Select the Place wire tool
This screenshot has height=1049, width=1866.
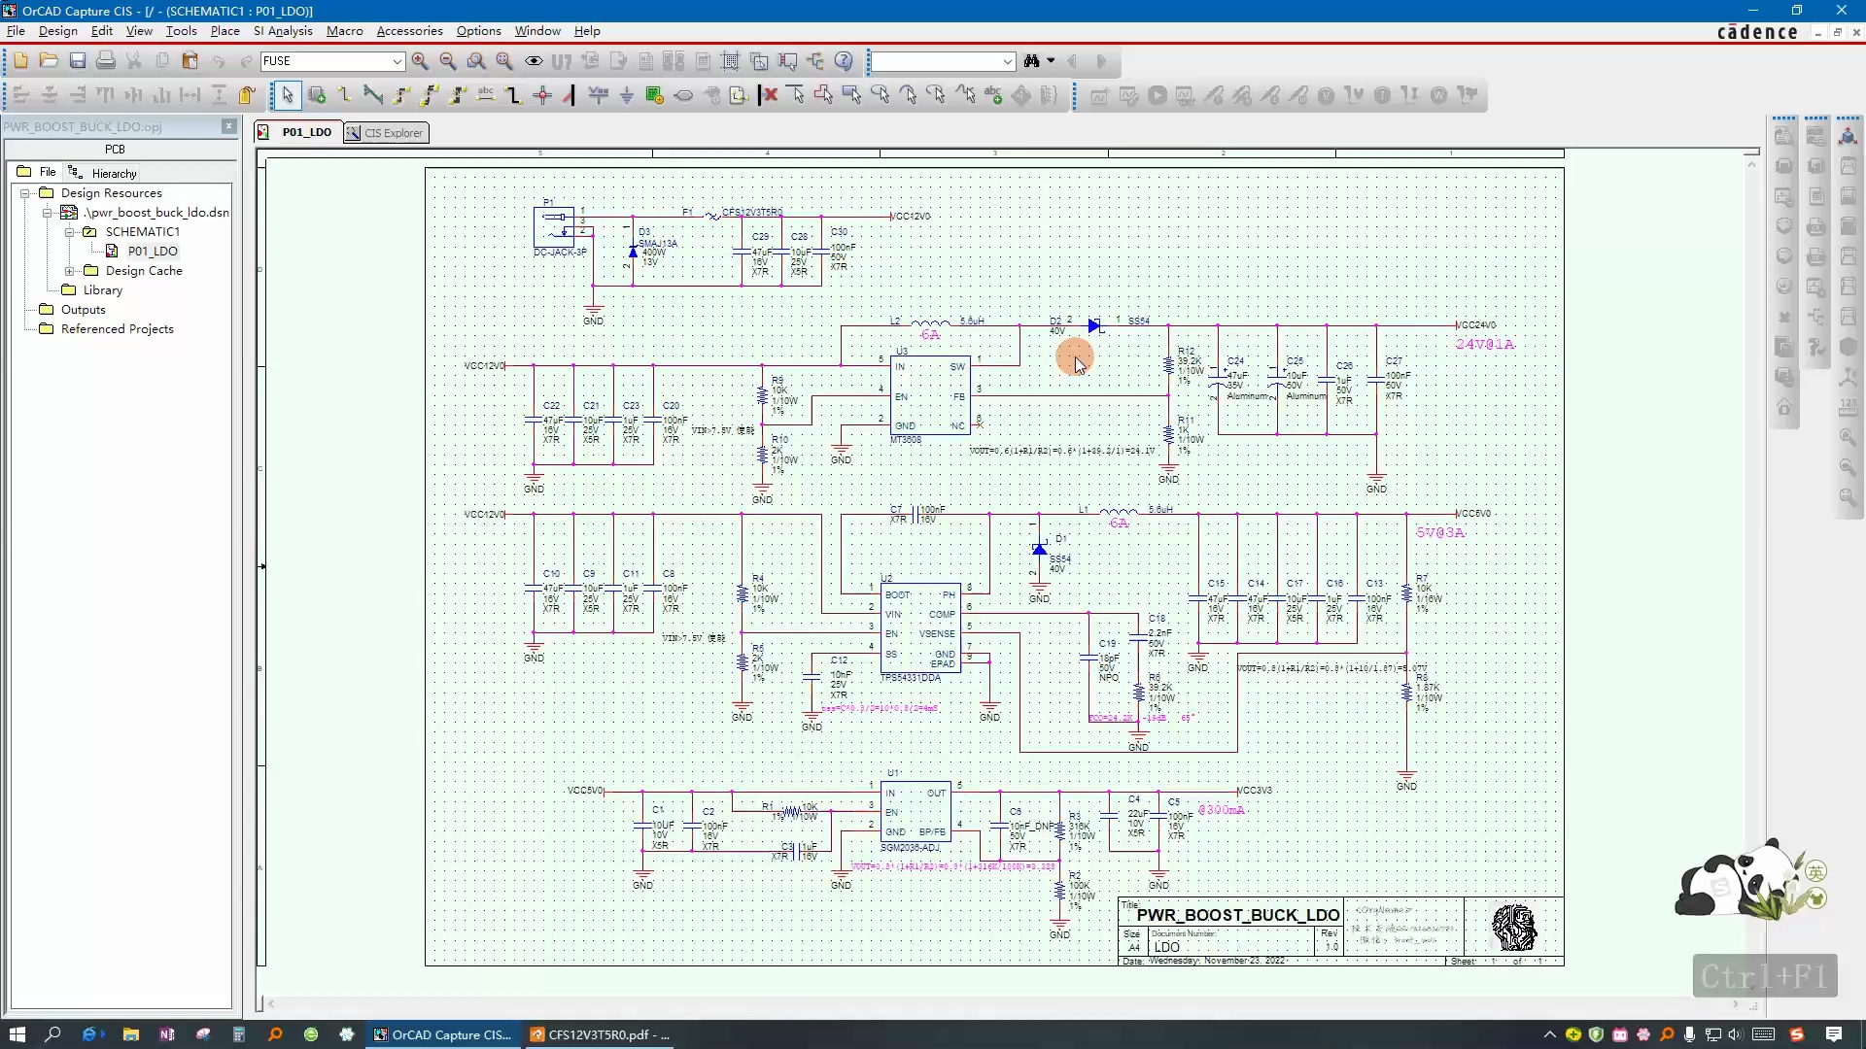point(345,95)
